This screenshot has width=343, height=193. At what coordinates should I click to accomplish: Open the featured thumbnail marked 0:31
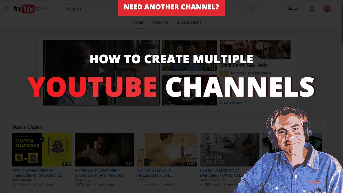click(189, 55)
